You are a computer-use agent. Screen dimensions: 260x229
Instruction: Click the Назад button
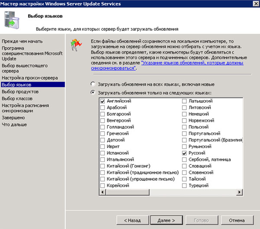[133, 220]
